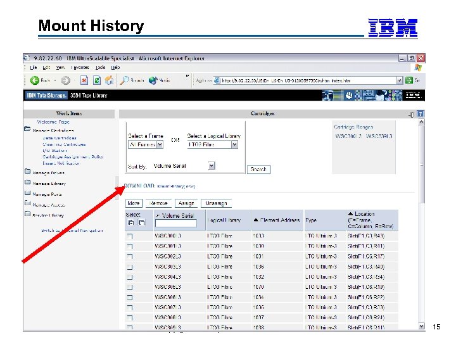Click the Search button beside filters

pyautogui.click(x=258, y=170)
